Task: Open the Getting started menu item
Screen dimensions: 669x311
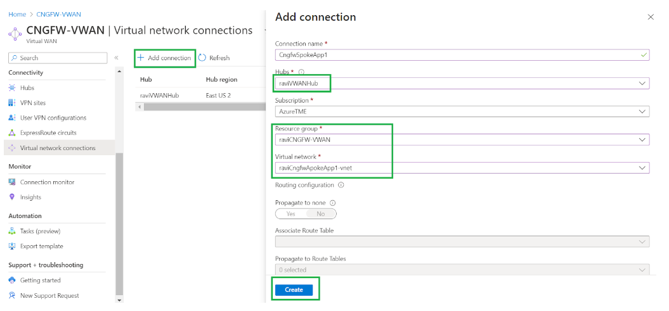Action: 40,280
